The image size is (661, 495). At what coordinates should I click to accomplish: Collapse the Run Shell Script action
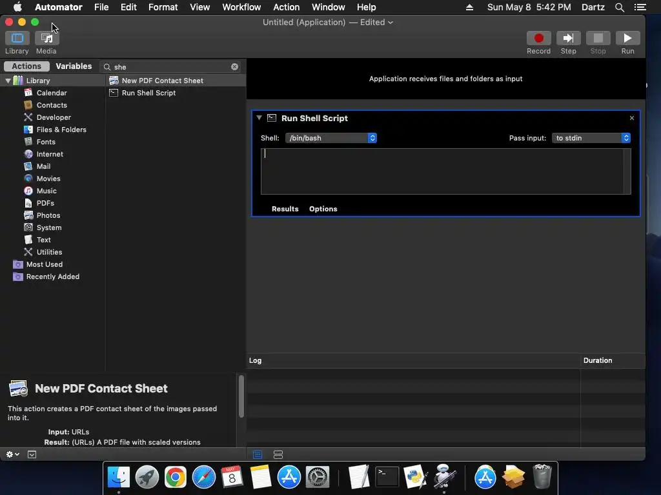259,118
